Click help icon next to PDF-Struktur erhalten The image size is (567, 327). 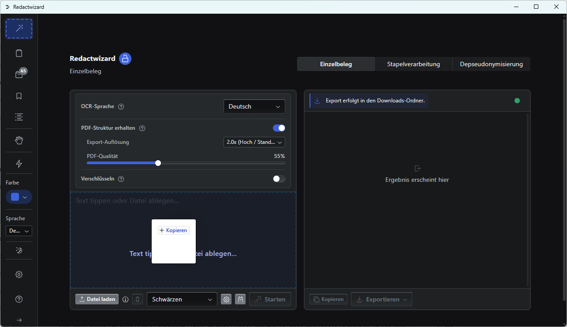pos(142,128)
